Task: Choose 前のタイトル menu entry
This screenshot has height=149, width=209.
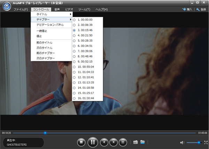Action: coord(52,42)
